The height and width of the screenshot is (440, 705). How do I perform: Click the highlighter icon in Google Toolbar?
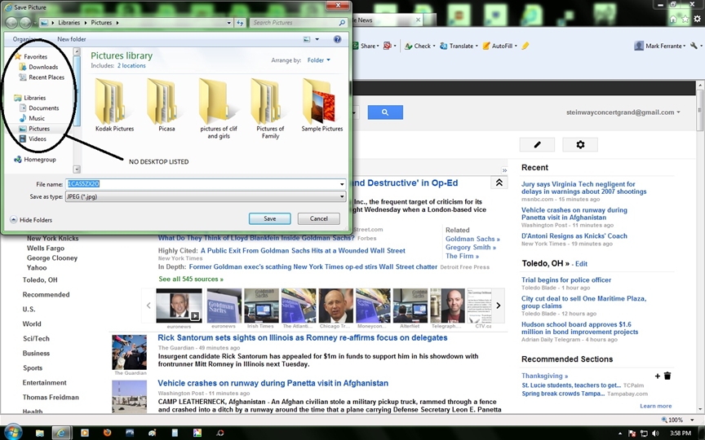(x=525, y=46)
